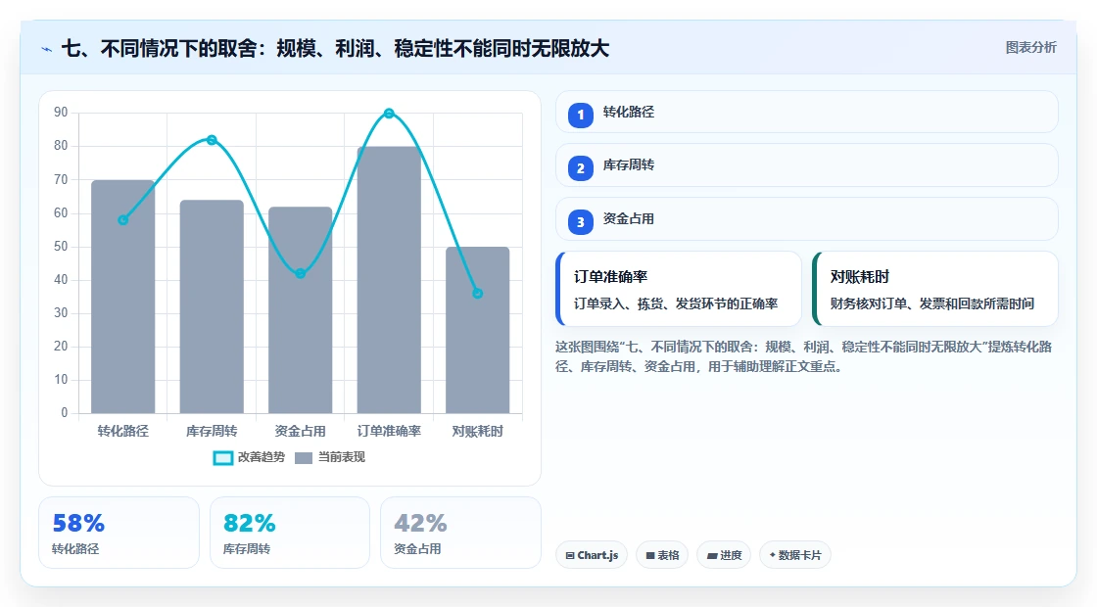Click the 82% 库存周转 stat card

click(x=290, y=533)
